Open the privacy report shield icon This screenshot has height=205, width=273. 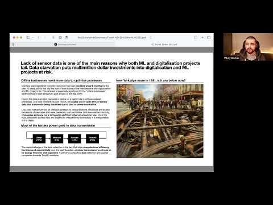[53, 38]
